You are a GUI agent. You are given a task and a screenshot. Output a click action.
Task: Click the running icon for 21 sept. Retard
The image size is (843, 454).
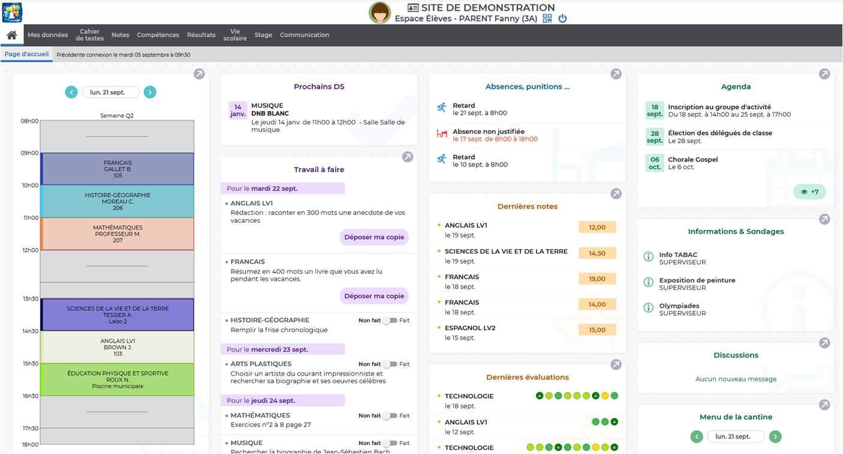(442, 107)
